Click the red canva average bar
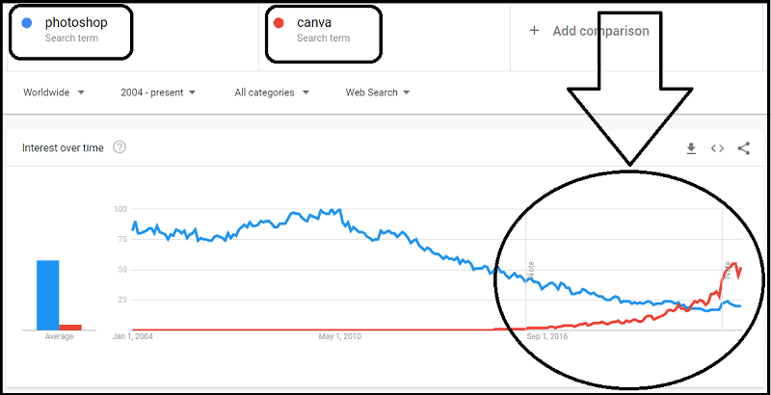771x395 pixels. point(70,328)
